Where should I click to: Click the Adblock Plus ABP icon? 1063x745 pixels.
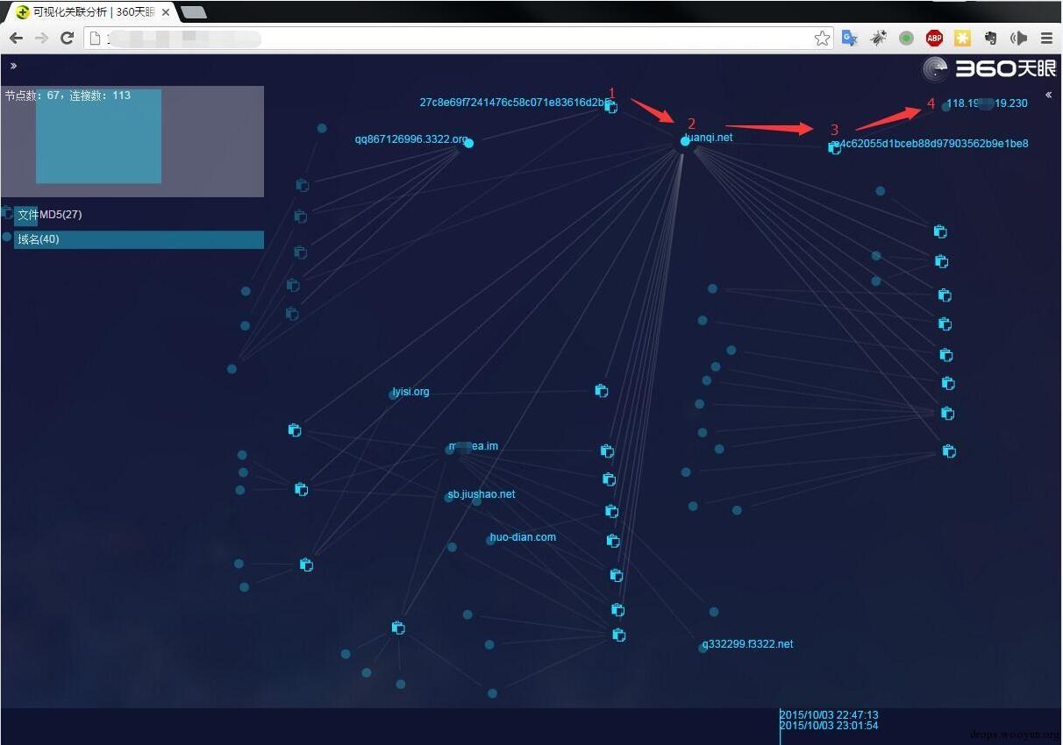[935, 39]
